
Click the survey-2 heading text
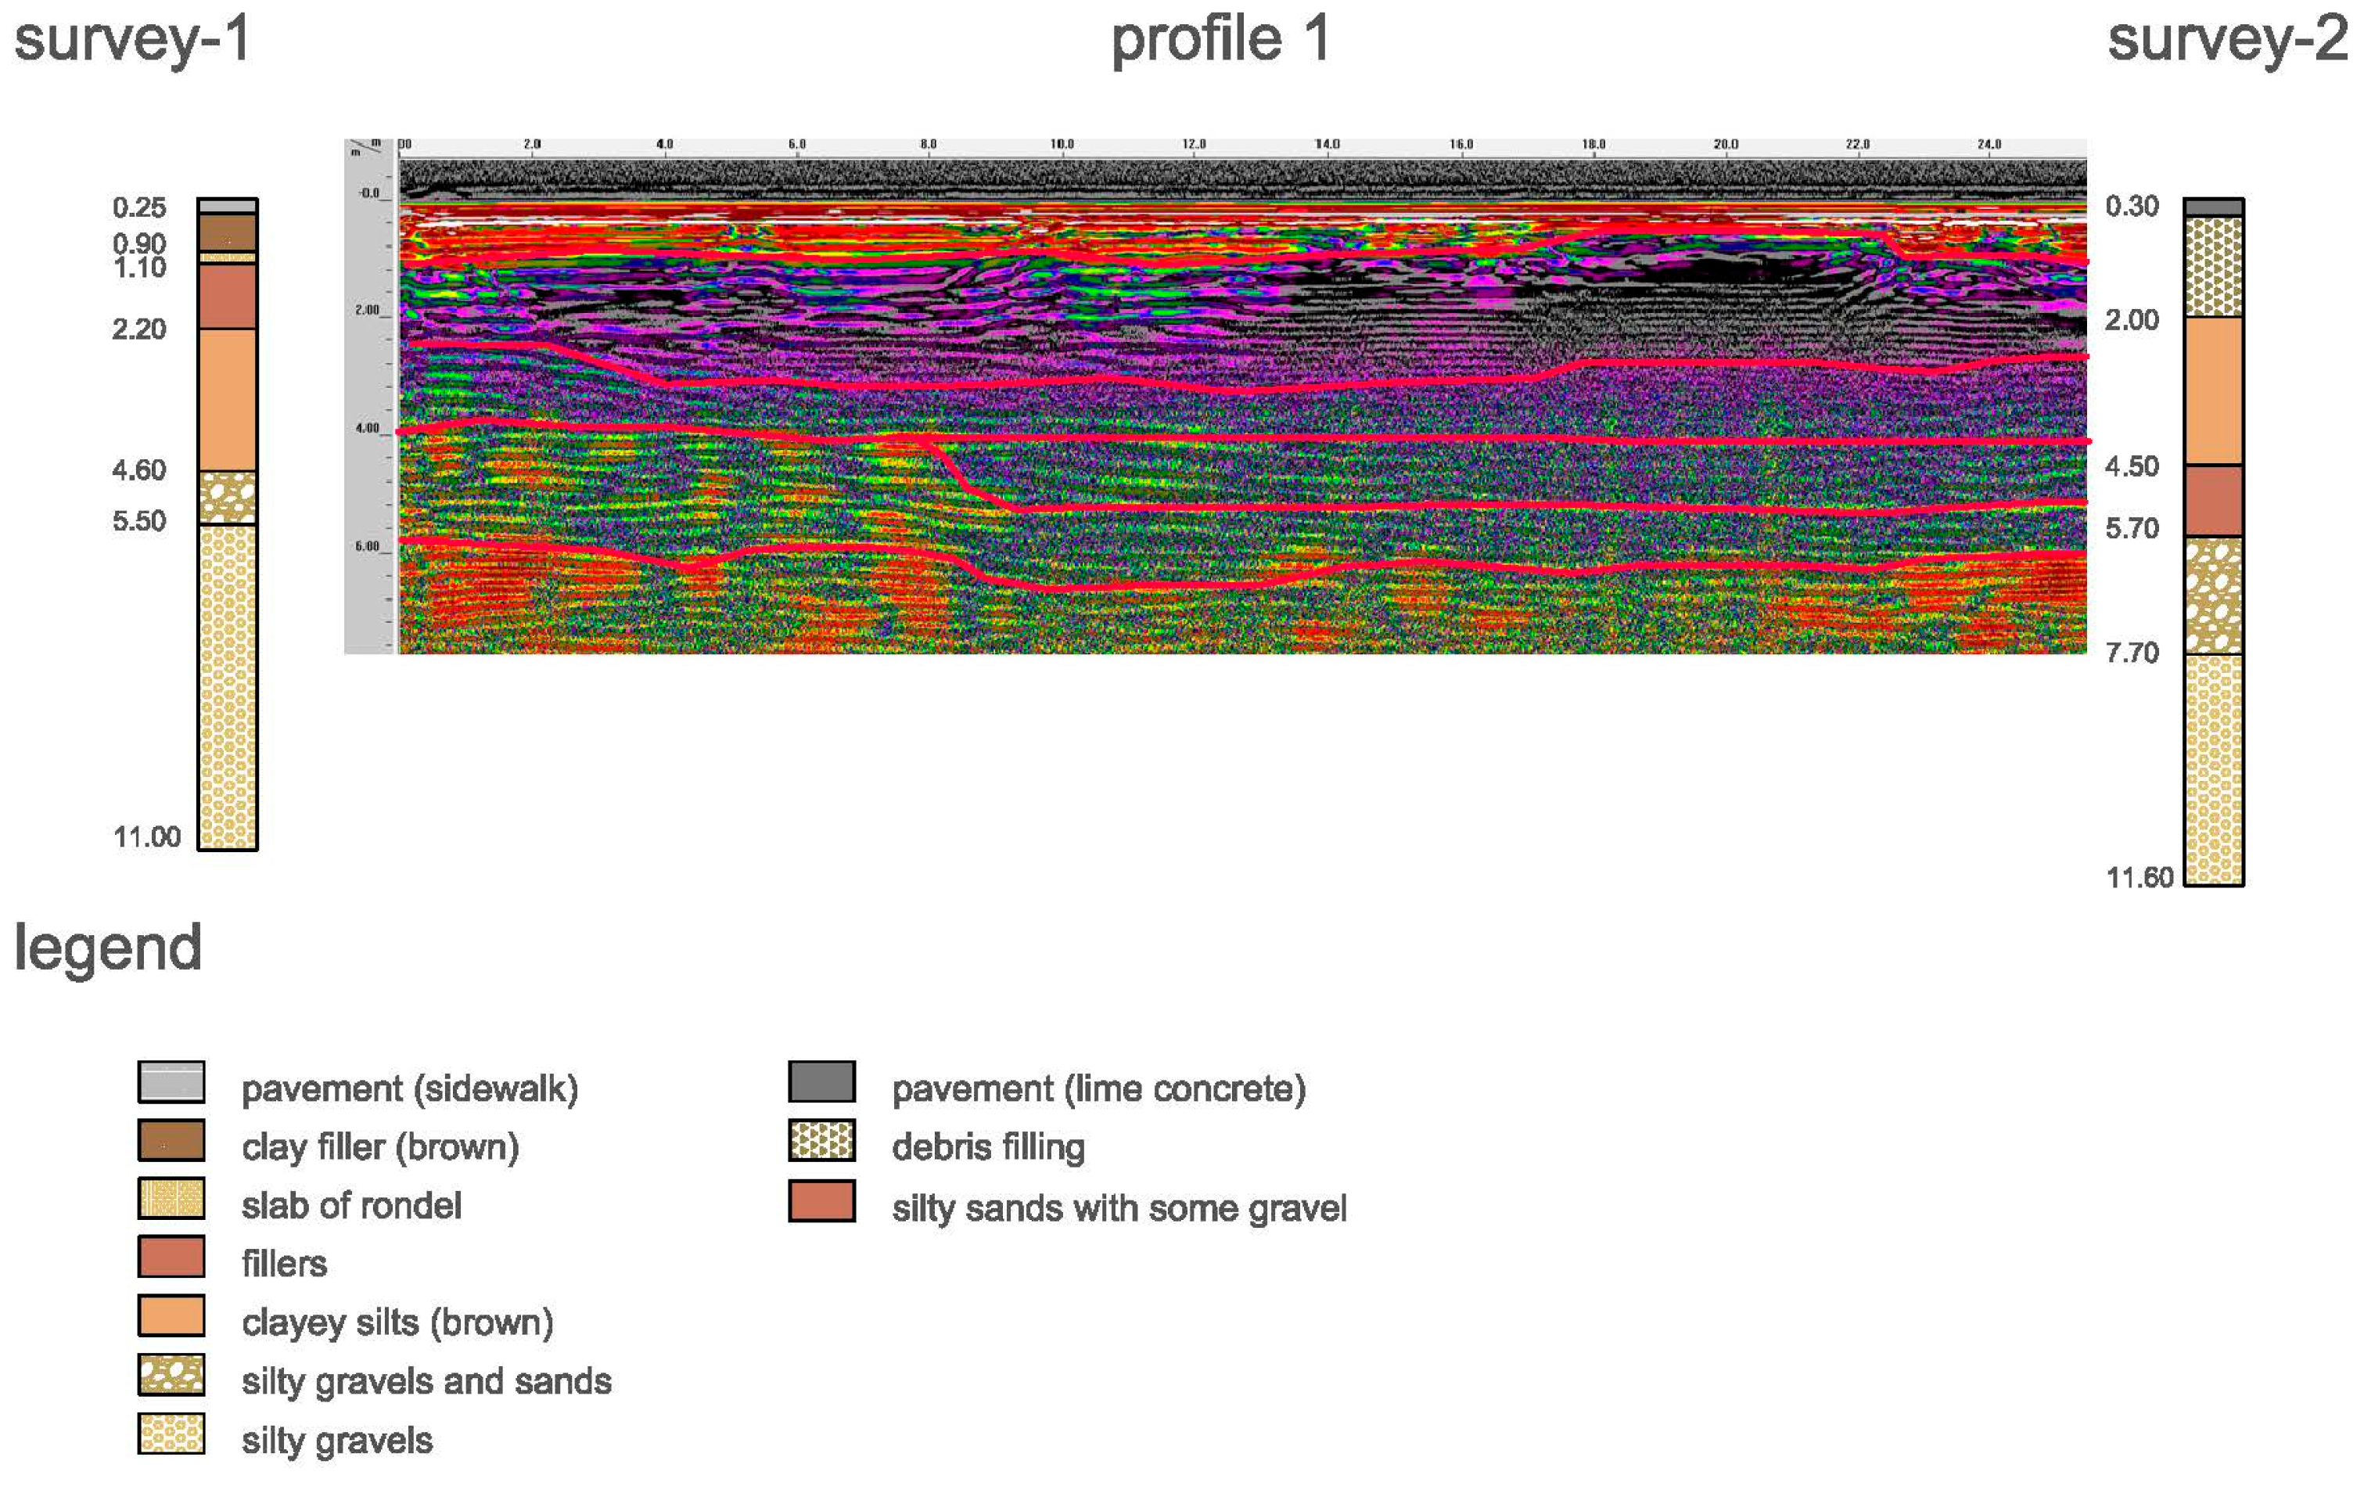pos(2228,41)
